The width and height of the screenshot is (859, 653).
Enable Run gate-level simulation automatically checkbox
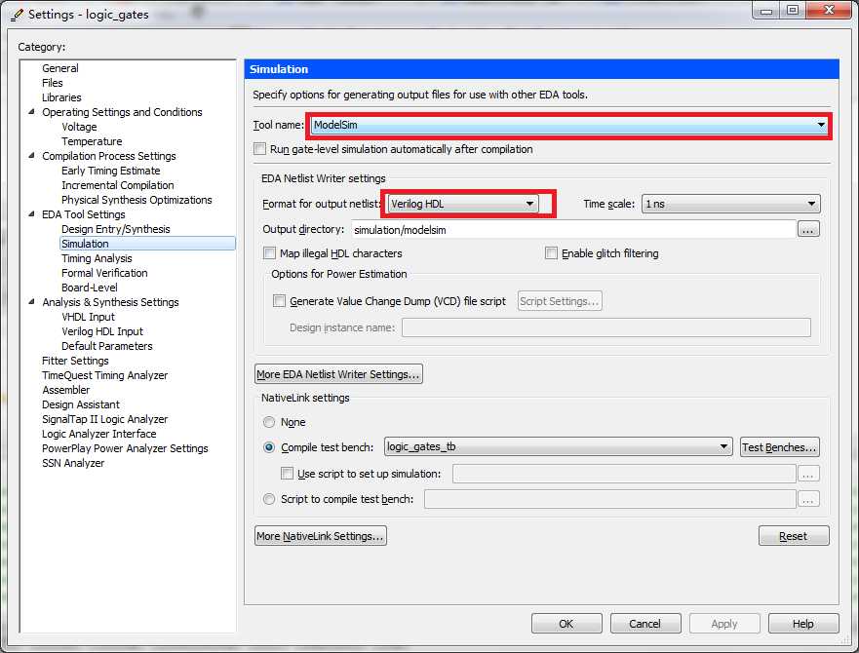coord(259,149)
